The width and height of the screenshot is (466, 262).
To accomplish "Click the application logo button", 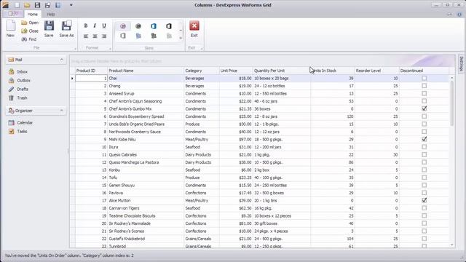I will point(5,5).
